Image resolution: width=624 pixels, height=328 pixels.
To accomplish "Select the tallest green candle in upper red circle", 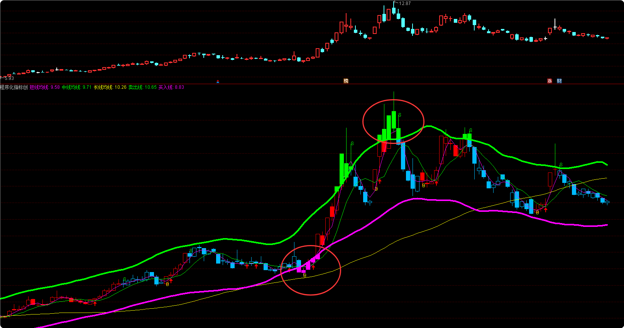I will [x=394, y=120].
